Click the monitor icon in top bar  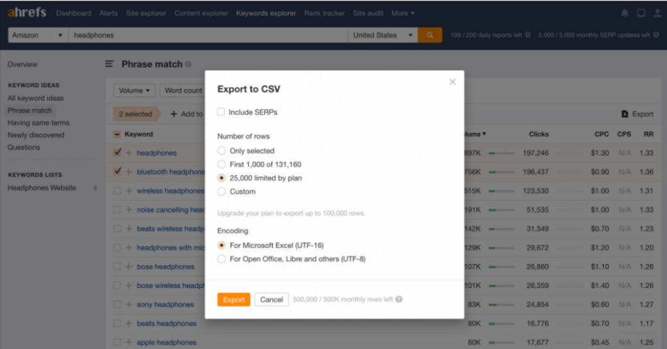tap(641, 13)
